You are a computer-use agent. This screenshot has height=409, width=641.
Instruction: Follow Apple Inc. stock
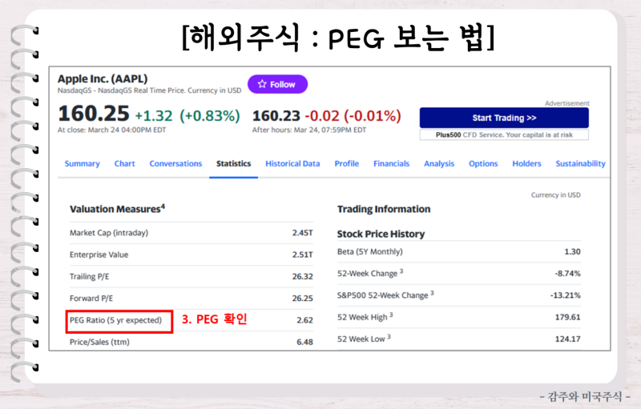277,84
